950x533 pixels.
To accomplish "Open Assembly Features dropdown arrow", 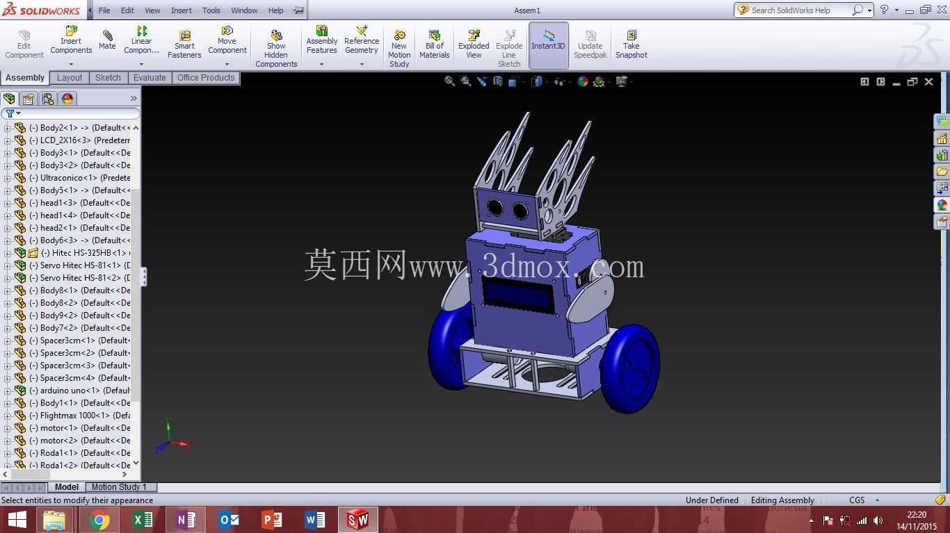I will coord(321,64).
